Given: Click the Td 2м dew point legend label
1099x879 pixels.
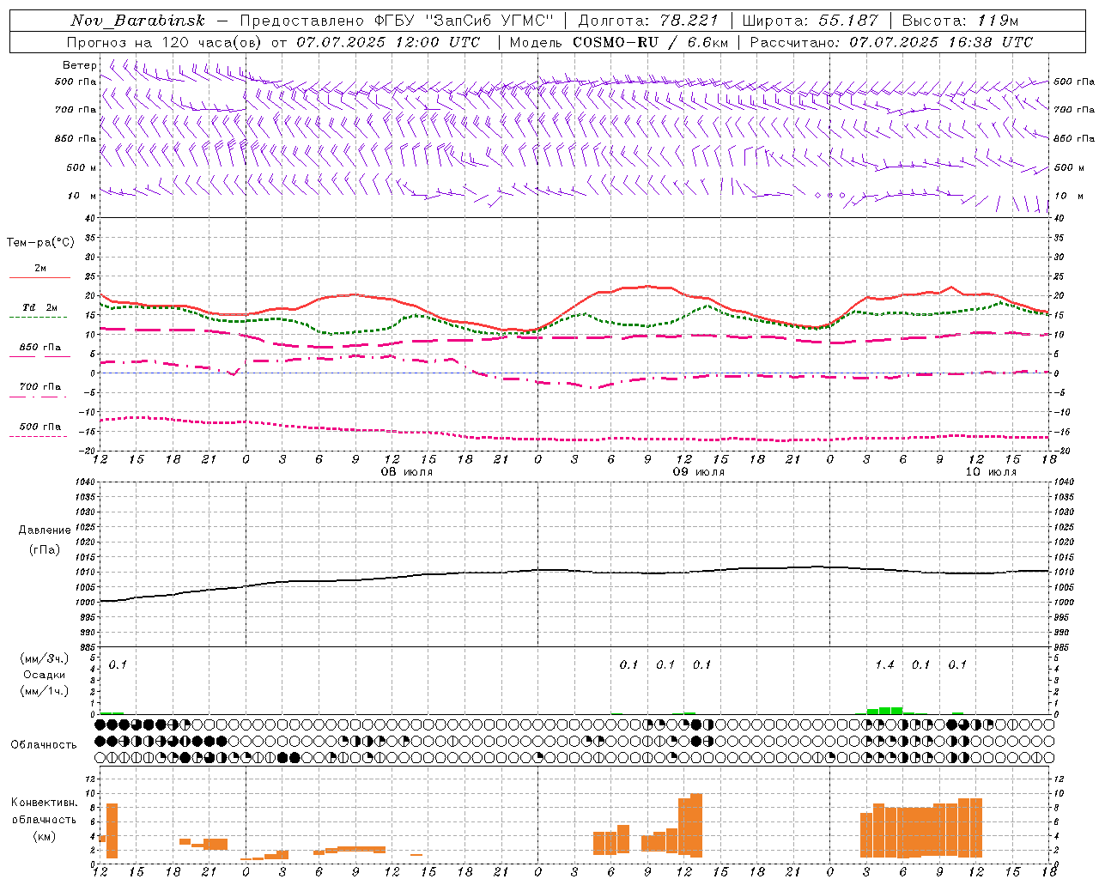Looking at the screenshot, I should pyautogui.click(x=40, y=307).
